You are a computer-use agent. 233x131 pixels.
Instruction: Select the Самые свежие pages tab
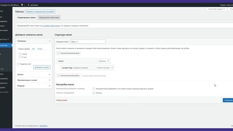coord(24,49)
